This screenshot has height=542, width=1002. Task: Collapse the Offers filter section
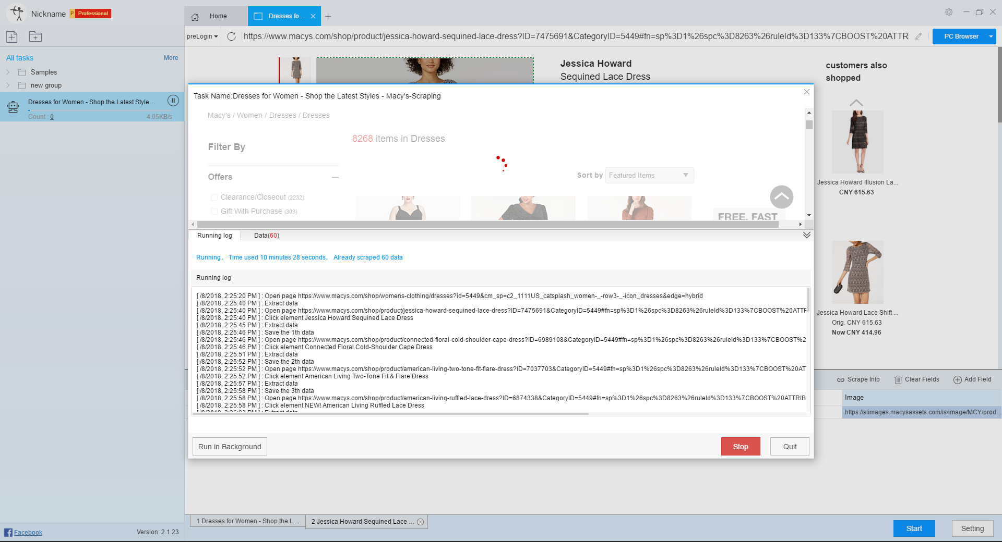(x=335, y=178)
